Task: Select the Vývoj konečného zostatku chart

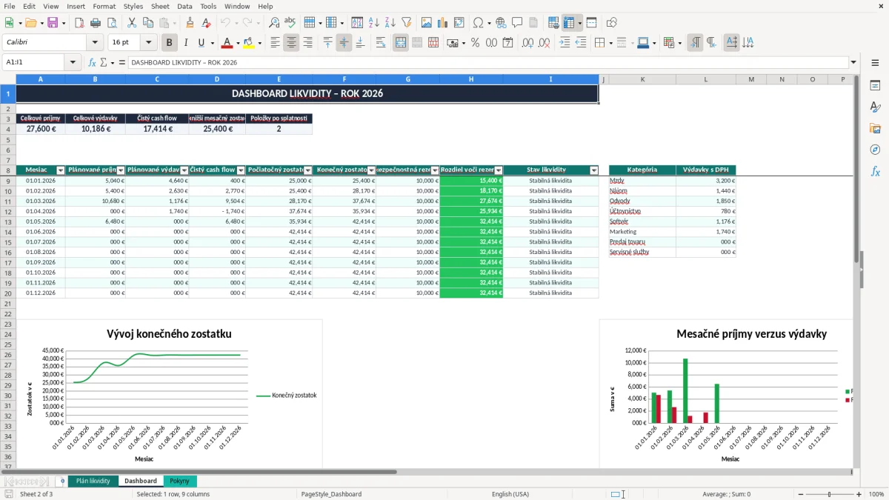Action: 169,393
